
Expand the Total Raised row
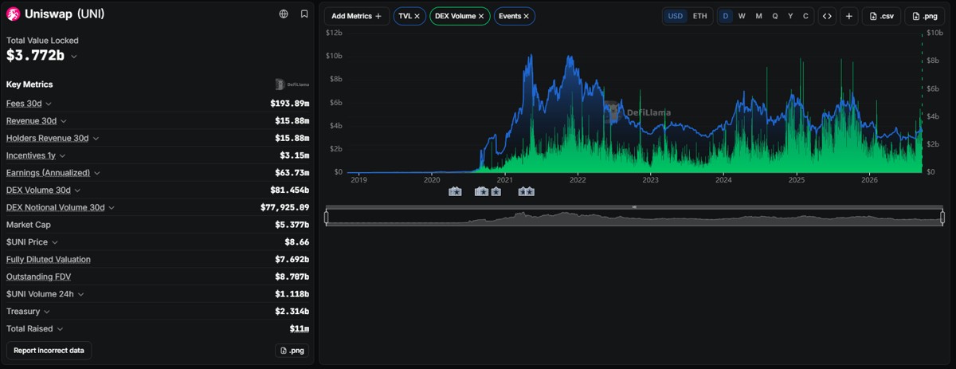tap(61, 329)
